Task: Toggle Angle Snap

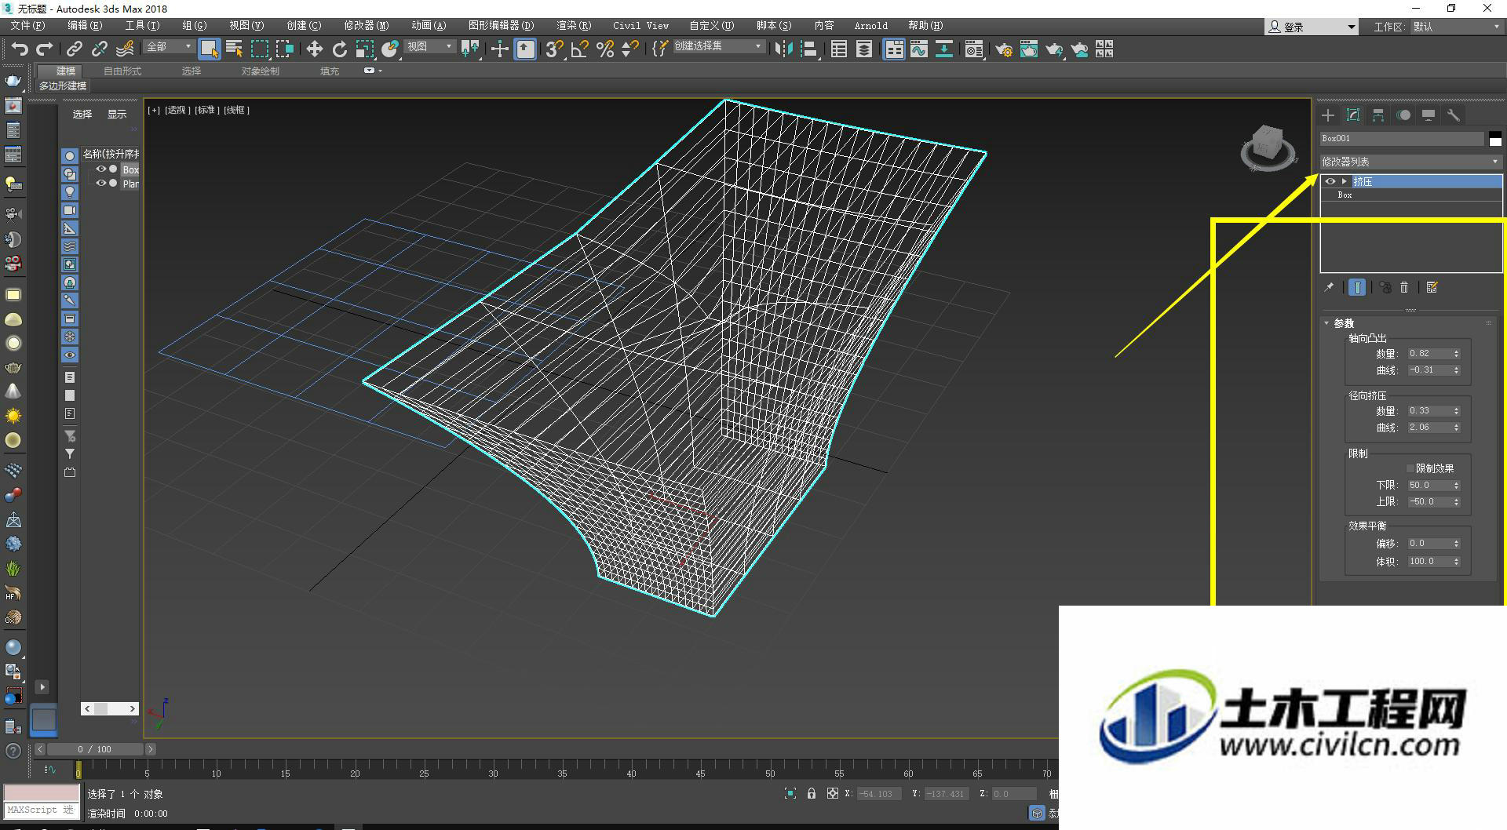Action: [x=579, y=49]
